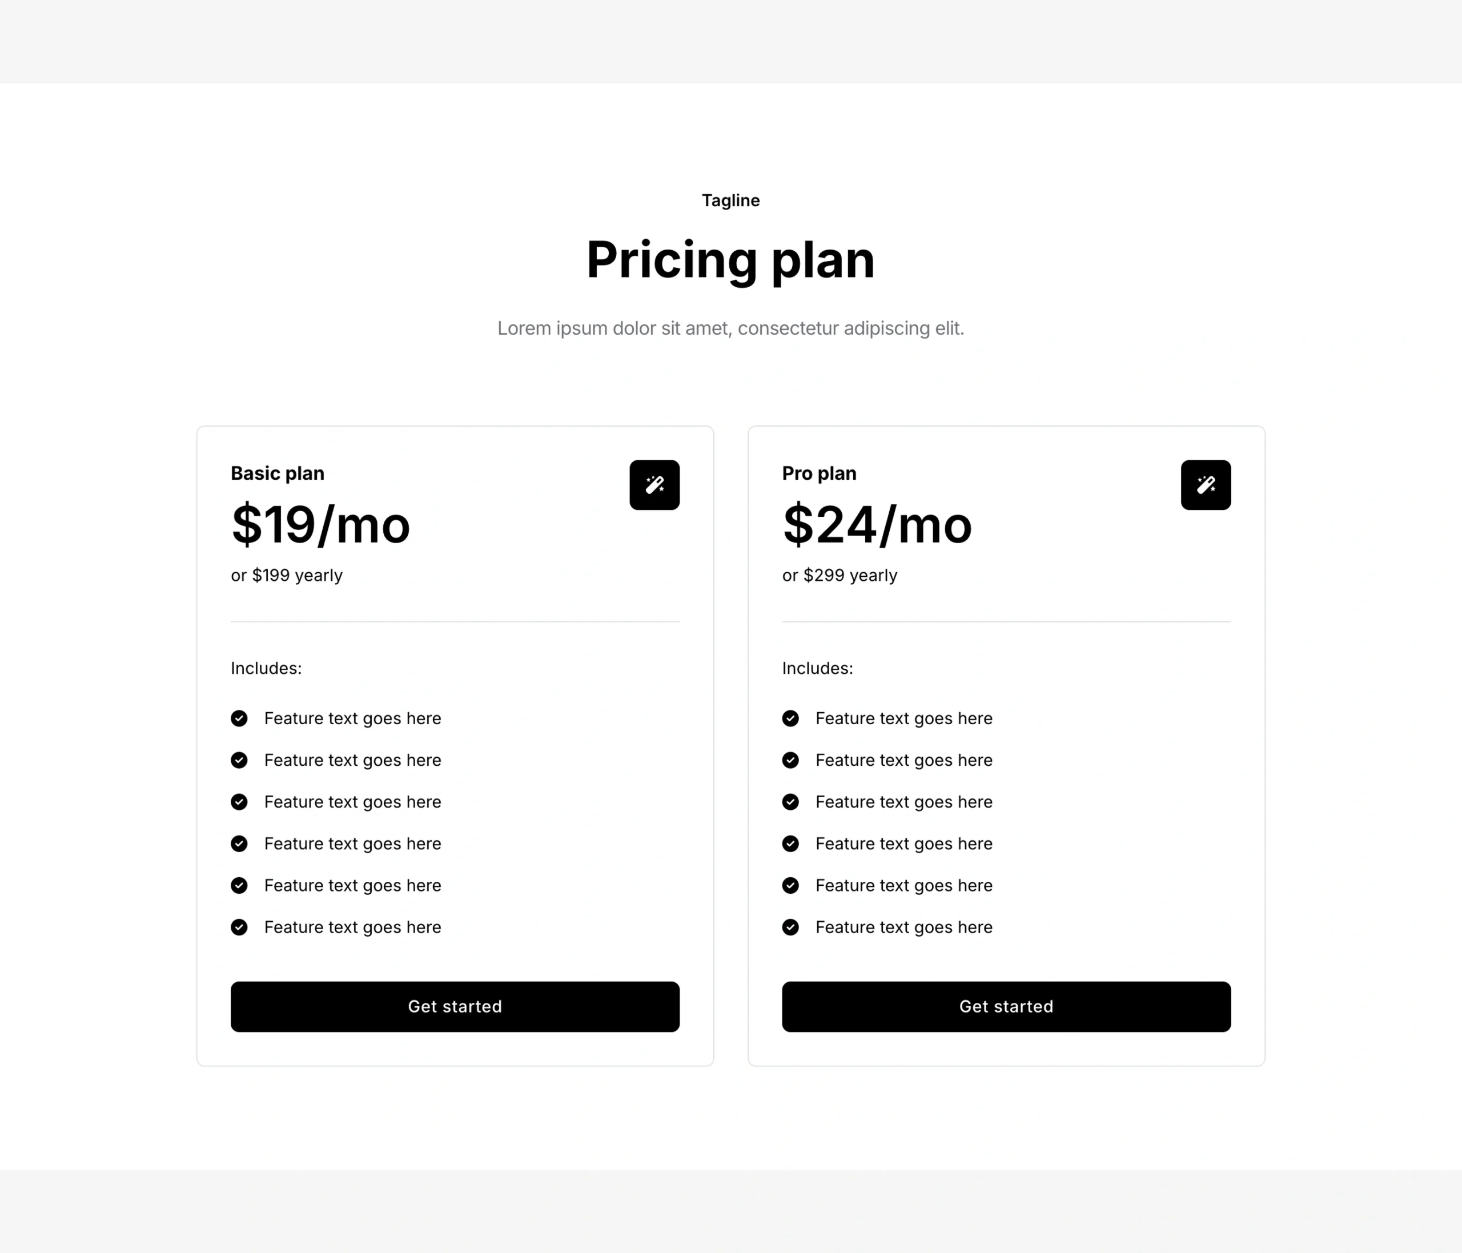Select the Basic plan title
Viewport: 1462px width, 1253px height.
(278, 473)
